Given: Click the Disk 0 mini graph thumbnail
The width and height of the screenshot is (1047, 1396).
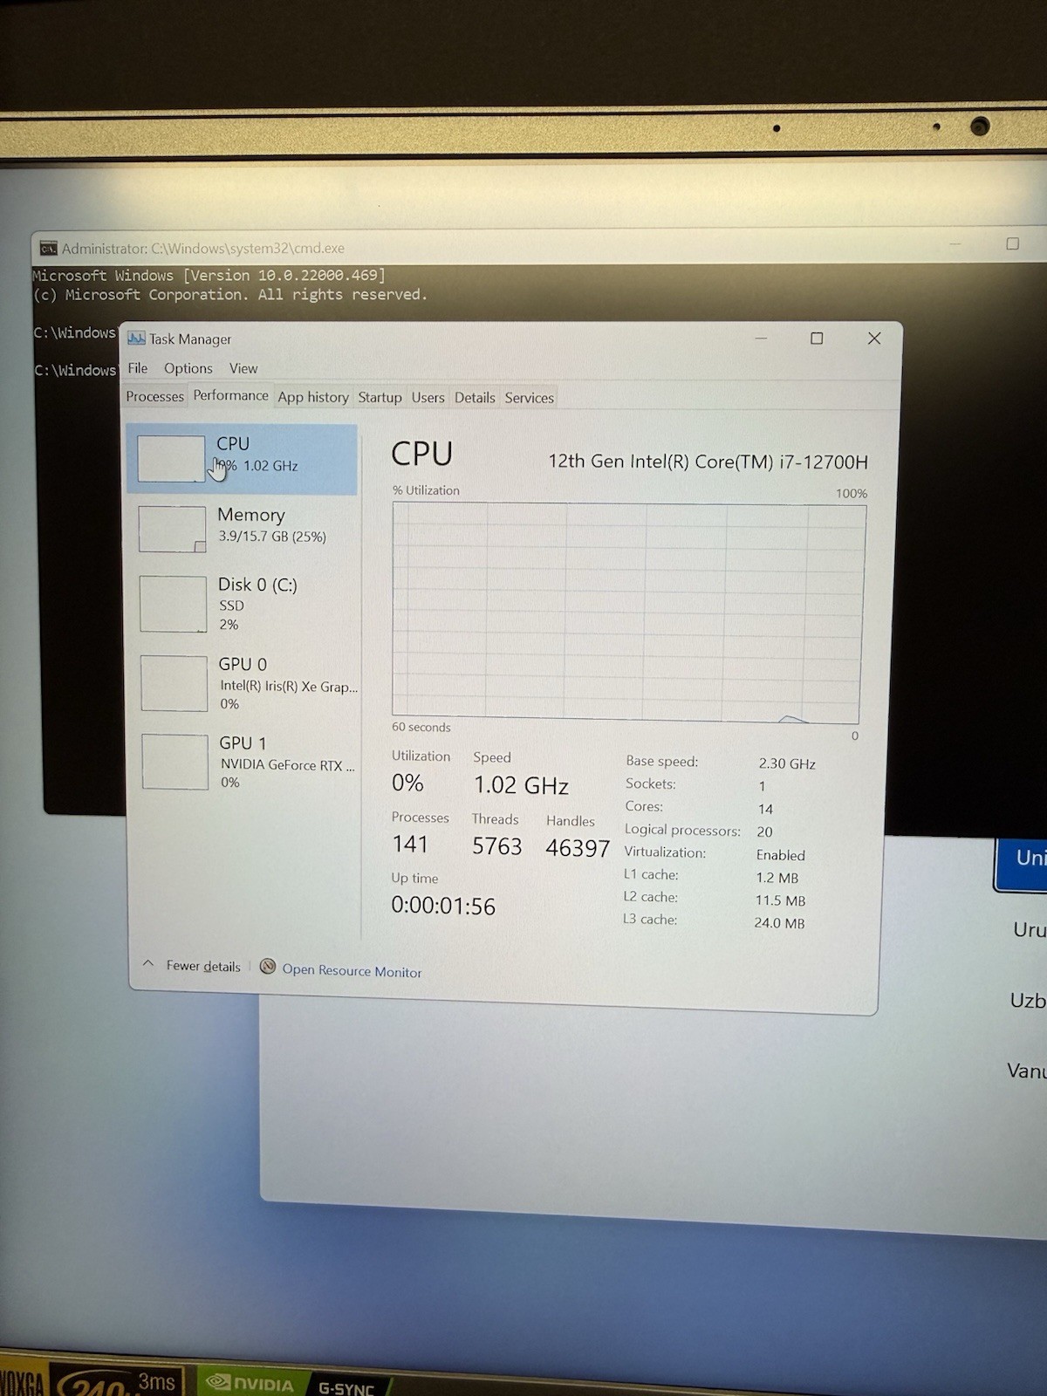Looking at the screenshot, I should (x=174, y=604).
